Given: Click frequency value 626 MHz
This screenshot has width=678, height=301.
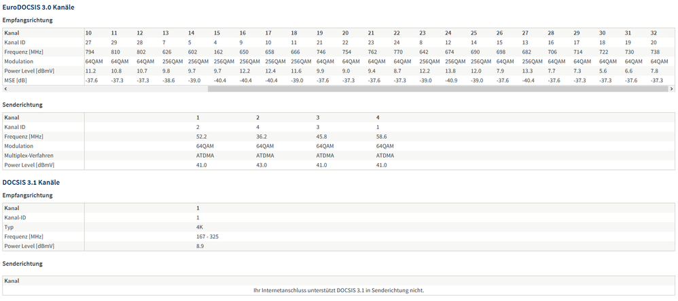Looking at the screenshot, I should click(167, 52).
